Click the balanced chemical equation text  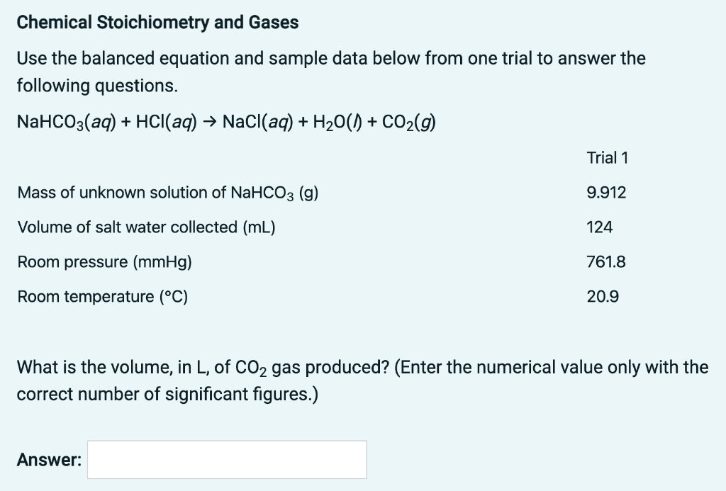(227, 121)
